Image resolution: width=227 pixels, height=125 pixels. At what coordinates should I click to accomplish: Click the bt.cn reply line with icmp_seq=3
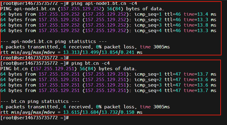[108, 85]
